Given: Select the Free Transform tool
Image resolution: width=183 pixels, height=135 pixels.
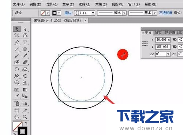Looking at the screenshot, I should 25,76.
